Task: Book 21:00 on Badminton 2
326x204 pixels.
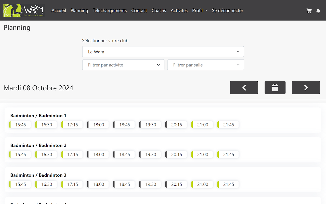Action: click(202, 155)
